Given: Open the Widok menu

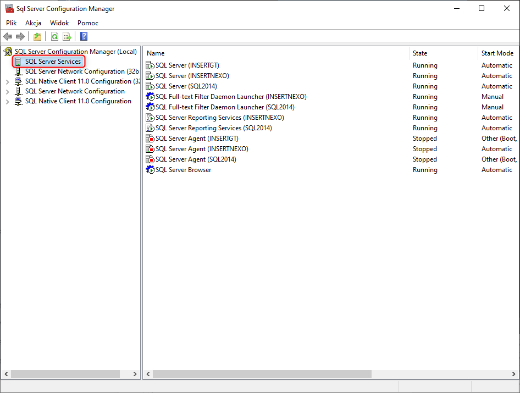Looking at the screenshot, I should [x=59, y=23].
